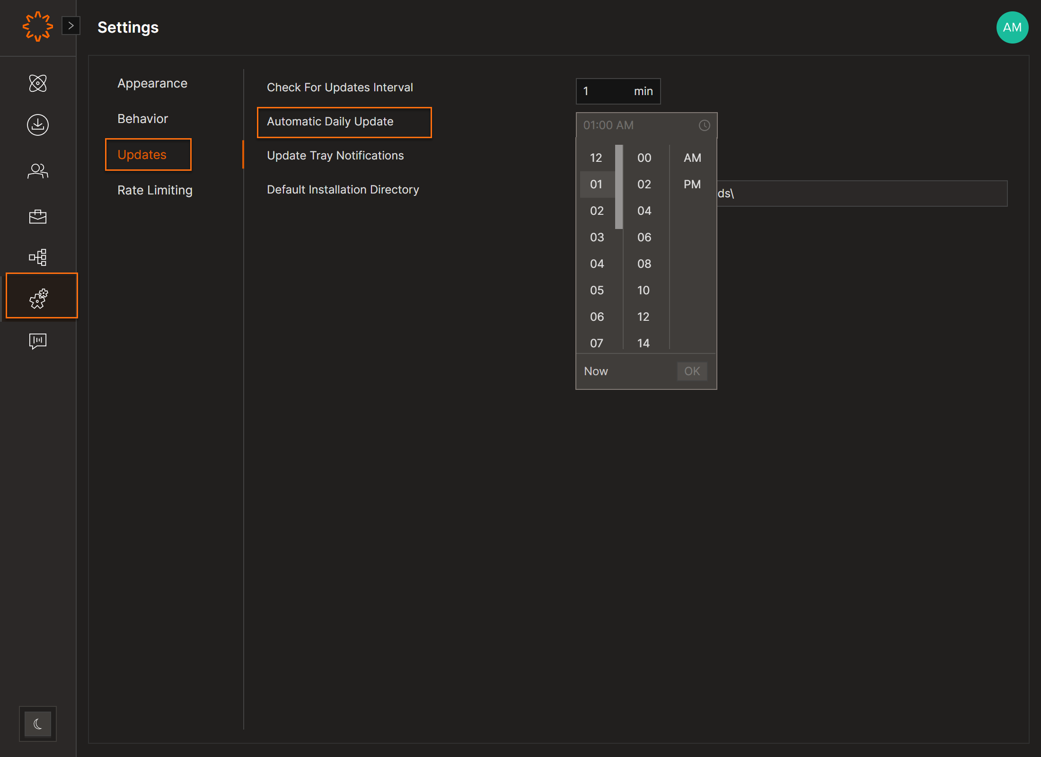
Task: Expand the sidebar with chevron arrow
Action: pos(71,26)
